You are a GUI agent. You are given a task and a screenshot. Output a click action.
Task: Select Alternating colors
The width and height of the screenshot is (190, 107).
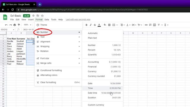[58, 75]
